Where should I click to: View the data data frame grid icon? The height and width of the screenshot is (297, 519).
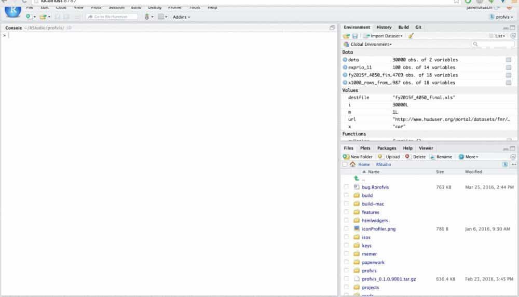coord(509,60)
